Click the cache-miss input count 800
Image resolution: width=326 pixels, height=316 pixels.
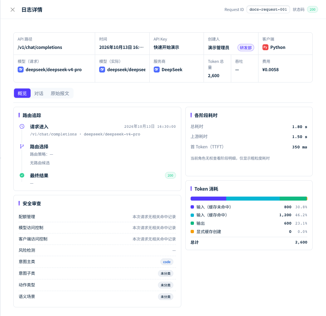point(288,207)
